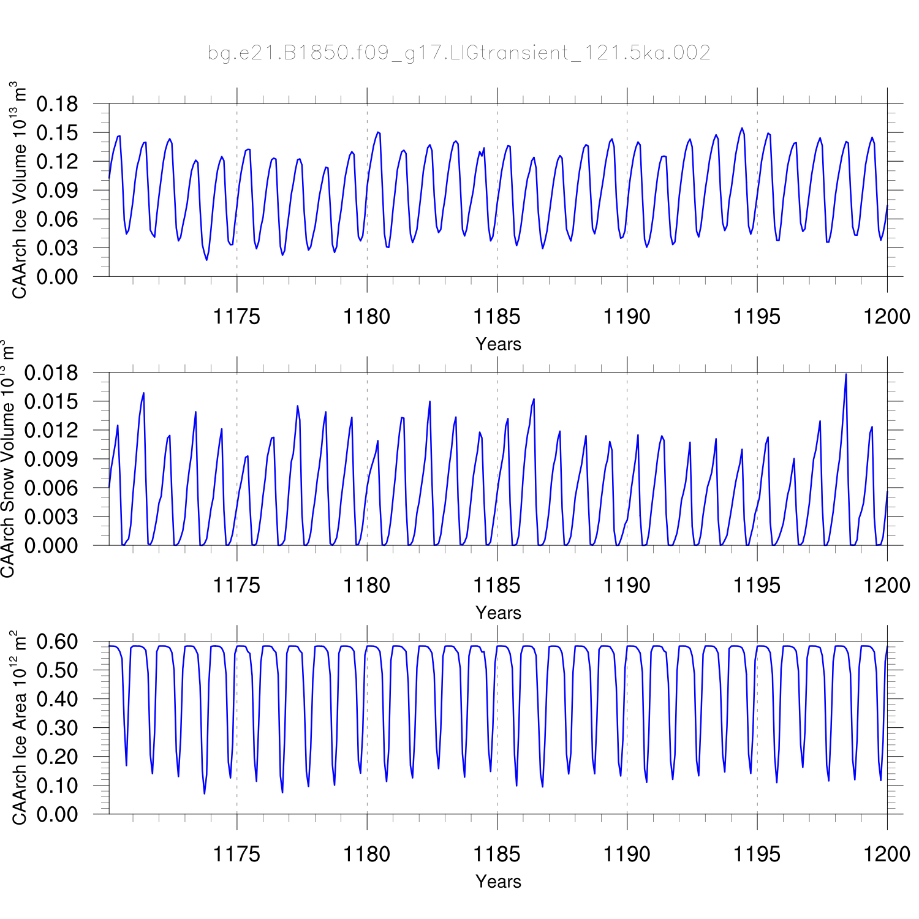Click the "CAArch Snow Volume" y-axis label
The width and height of the screenshot is (919, 919).
(x=7, y=459)
